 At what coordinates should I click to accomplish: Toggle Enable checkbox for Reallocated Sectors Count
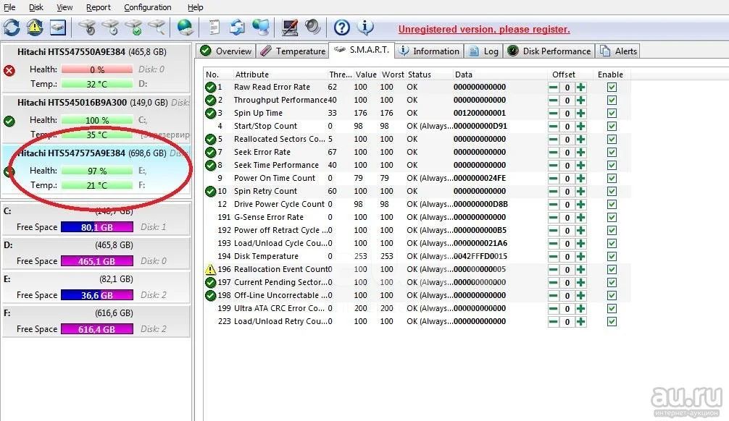pos(612,140)
